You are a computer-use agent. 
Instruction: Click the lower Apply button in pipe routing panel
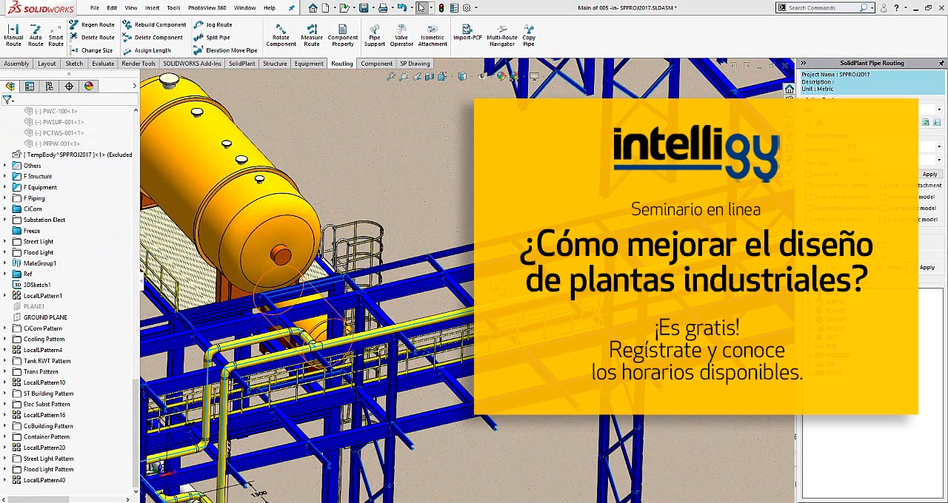click(927, 268)
